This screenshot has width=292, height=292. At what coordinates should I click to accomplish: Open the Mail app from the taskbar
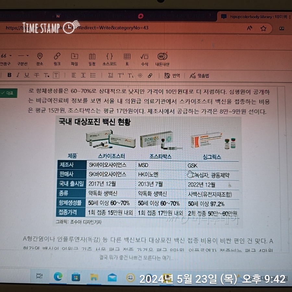[x=112, y=278]
